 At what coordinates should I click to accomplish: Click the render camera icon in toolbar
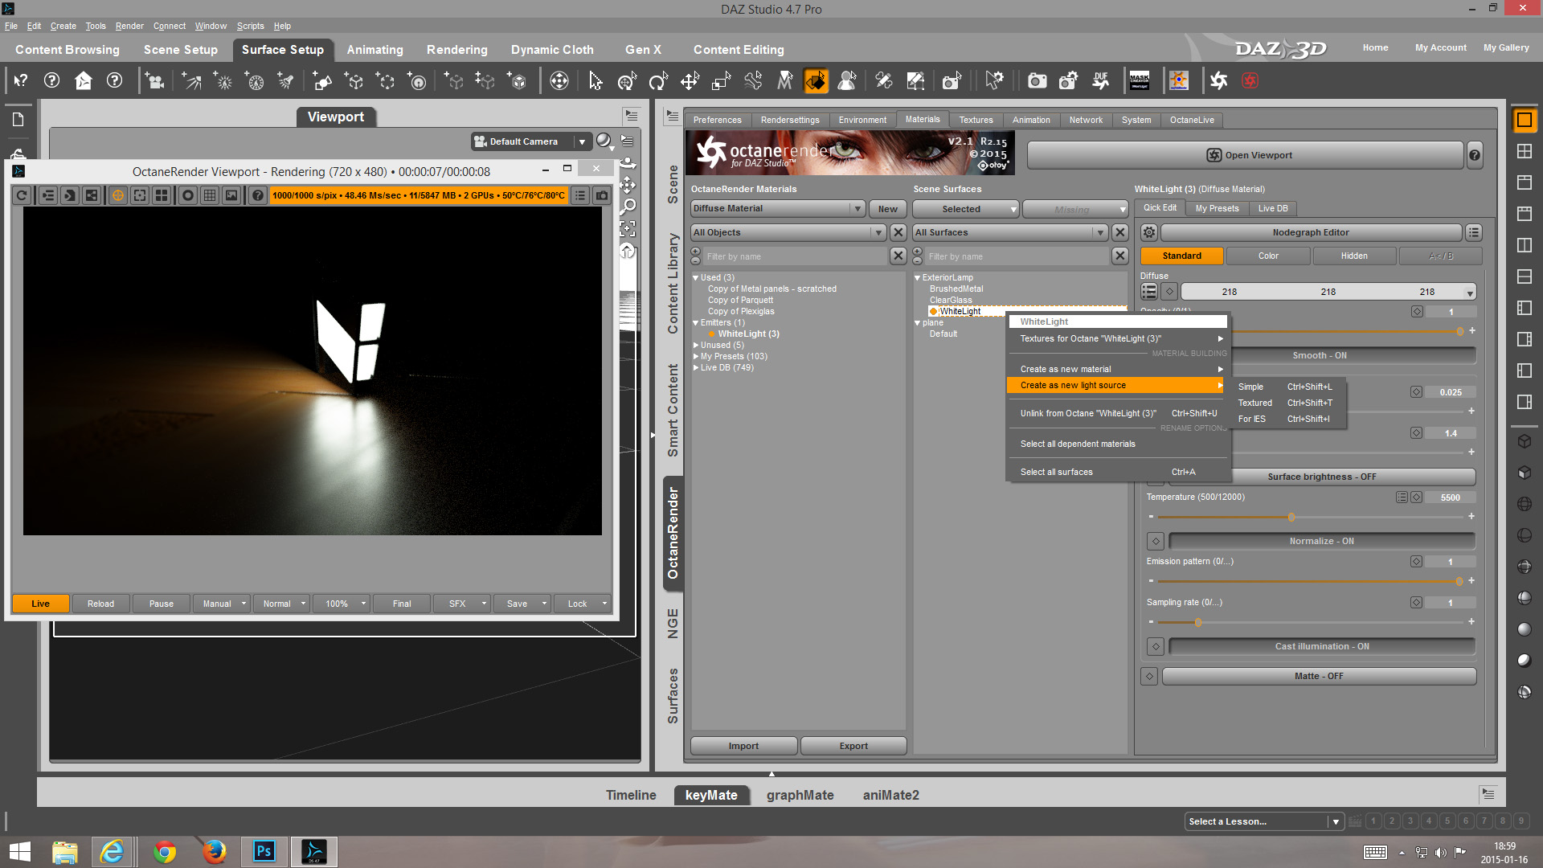[x=1037, y=80]
